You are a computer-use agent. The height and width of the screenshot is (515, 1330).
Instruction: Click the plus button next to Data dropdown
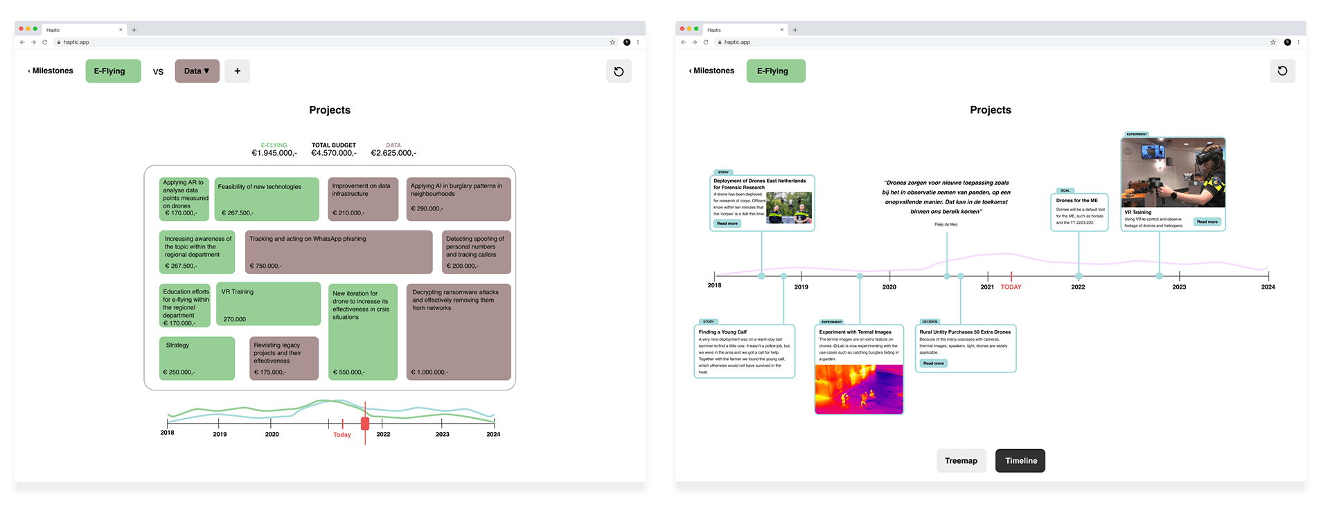[x=238, y=71]
